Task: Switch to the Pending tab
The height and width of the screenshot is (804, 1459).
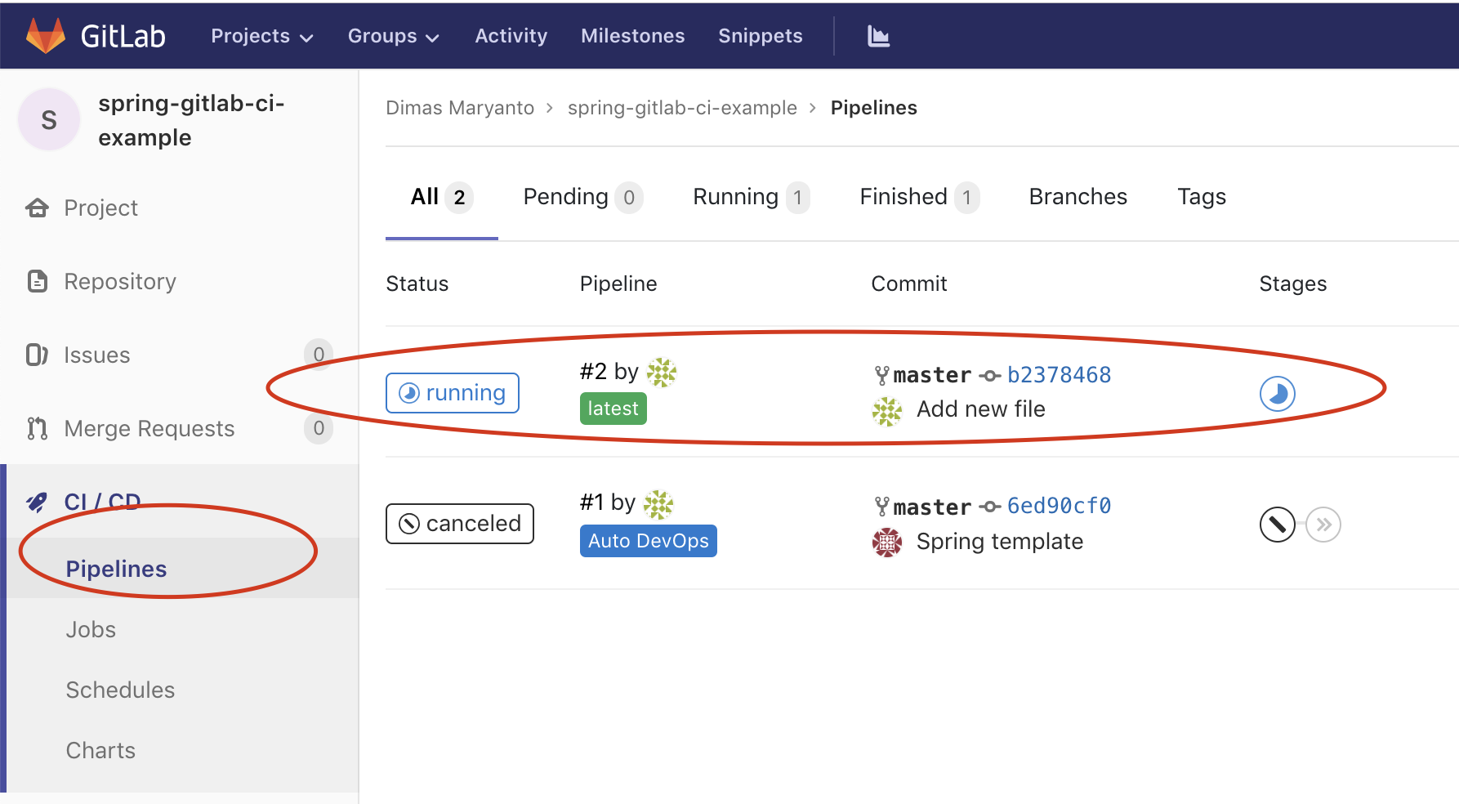Action: [x=583, y=197]
